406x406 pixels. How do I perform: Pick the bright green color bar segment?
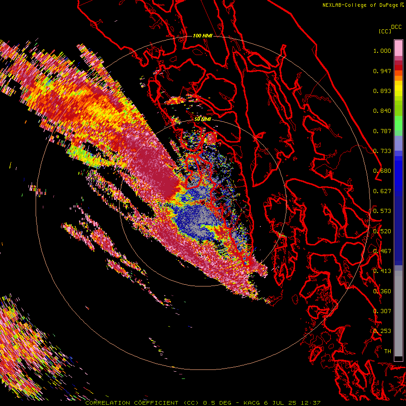pos(398,123)
